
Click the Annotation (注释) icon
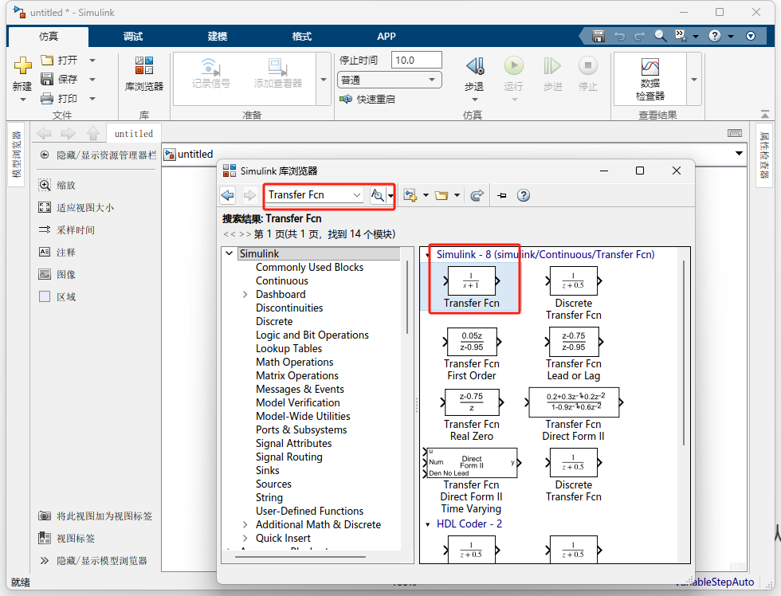(45, 252)
